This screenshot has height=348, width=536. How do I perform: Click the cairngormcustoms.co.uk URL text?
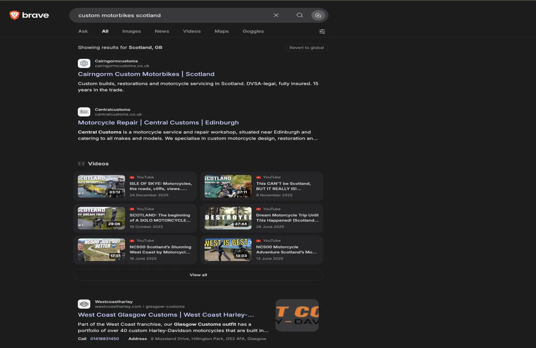click(x=122, y=66)
